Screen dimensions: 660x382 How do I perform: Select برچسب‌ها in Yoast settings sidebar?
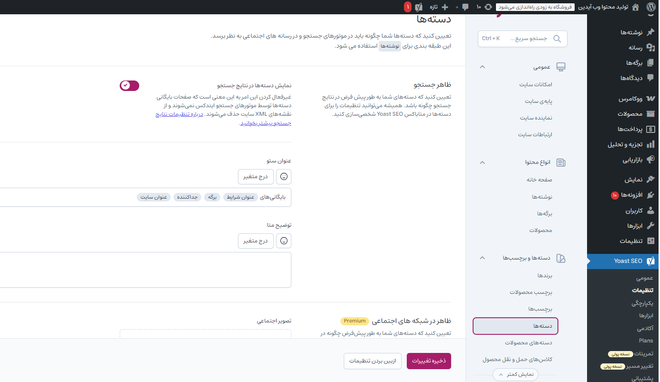[x=540, y=309]
